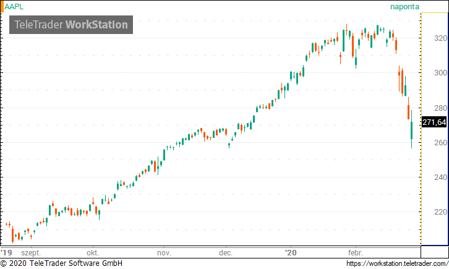Image resolution: width=449 pixels, height=269 pixels.
Task: Click the 280 price axis label
Action: tap(440, 108)
